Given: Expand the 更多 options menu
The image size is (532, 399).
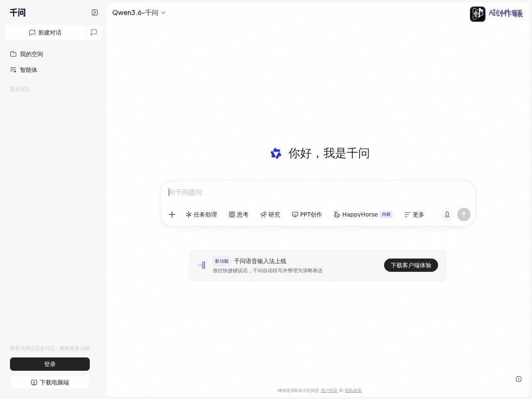Looking at the screenshot, I should tap(414, 214).
